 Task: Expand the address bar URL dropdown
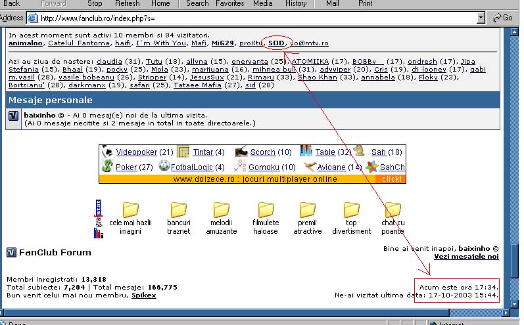point(481,18)
